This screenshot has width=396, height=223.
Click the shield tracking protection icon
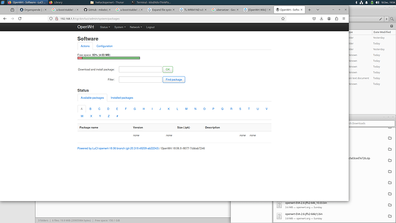pos(51,19)
